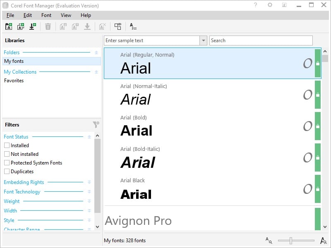Click the Uninstall font icon with X

pyautogui.click(x=102, y=26)
